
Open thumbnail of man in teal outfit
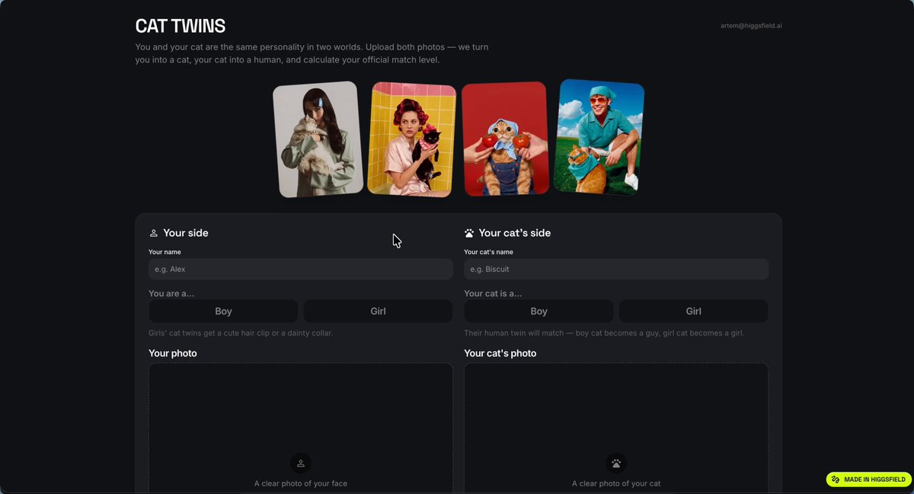point(599,137)
